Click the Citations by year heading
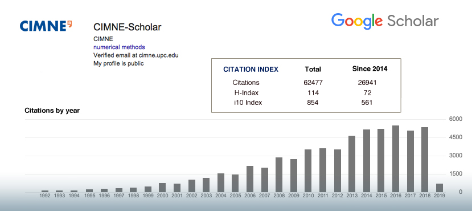472x211 pixels. tap(52, 111)
